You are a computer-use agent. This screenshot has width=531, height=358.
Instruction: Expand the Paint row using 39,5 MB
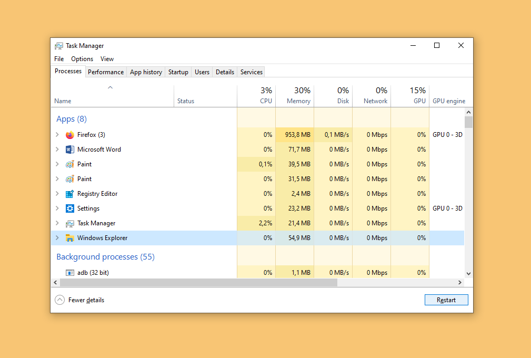(x=57, y=164)
